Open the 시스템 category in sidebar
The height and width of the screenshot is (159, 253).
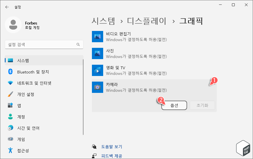[44, 61]
